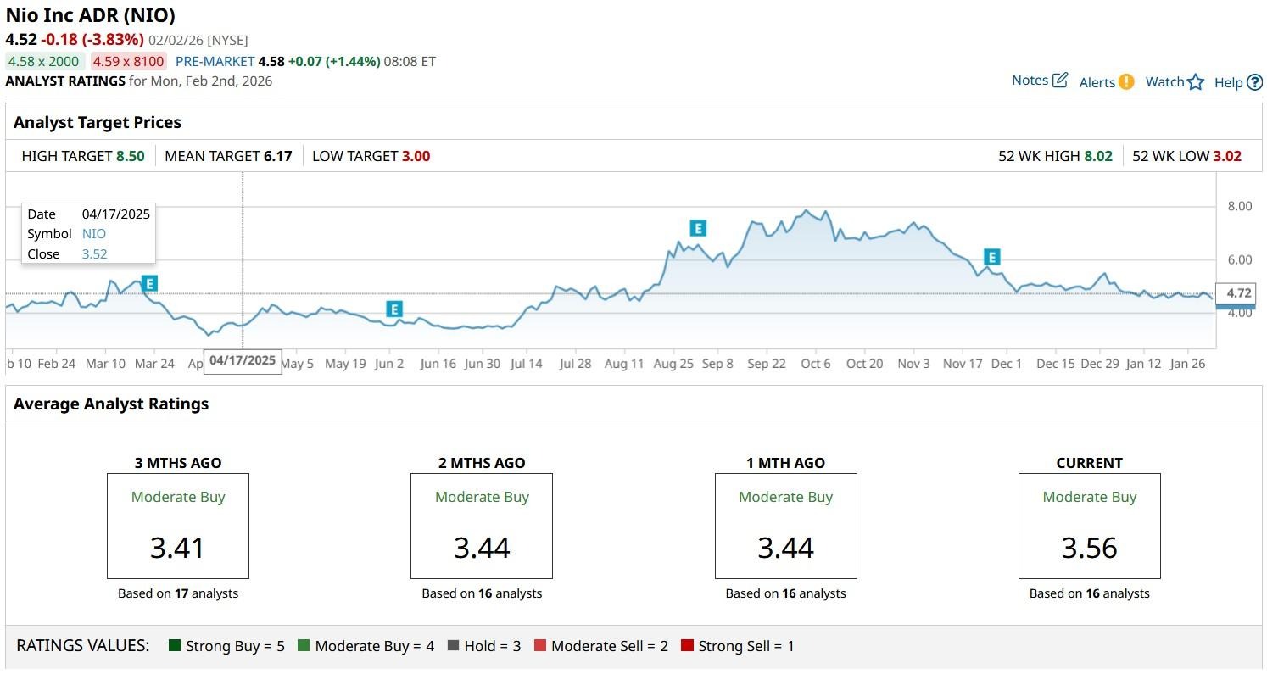Image resolution: width=1267 pixels, height=674 pixels.
Task: Click the gray Hold legend square
Action: tap(453, 646)
